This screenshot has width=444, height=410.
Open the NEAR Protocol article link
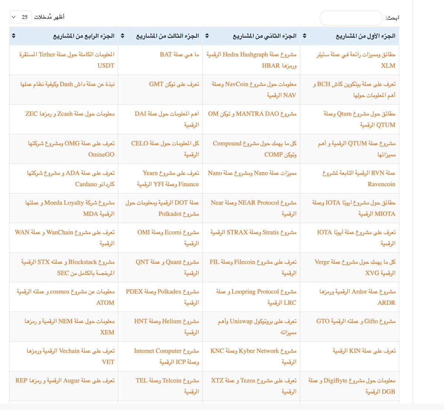click(254, 208)
